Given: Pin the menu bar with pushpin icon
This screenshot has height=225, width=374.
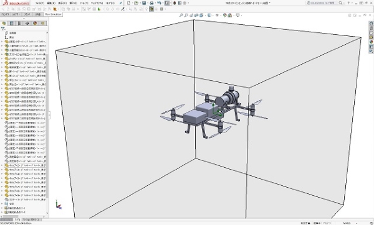Looking at the screenshot, I should coord(121,3).
